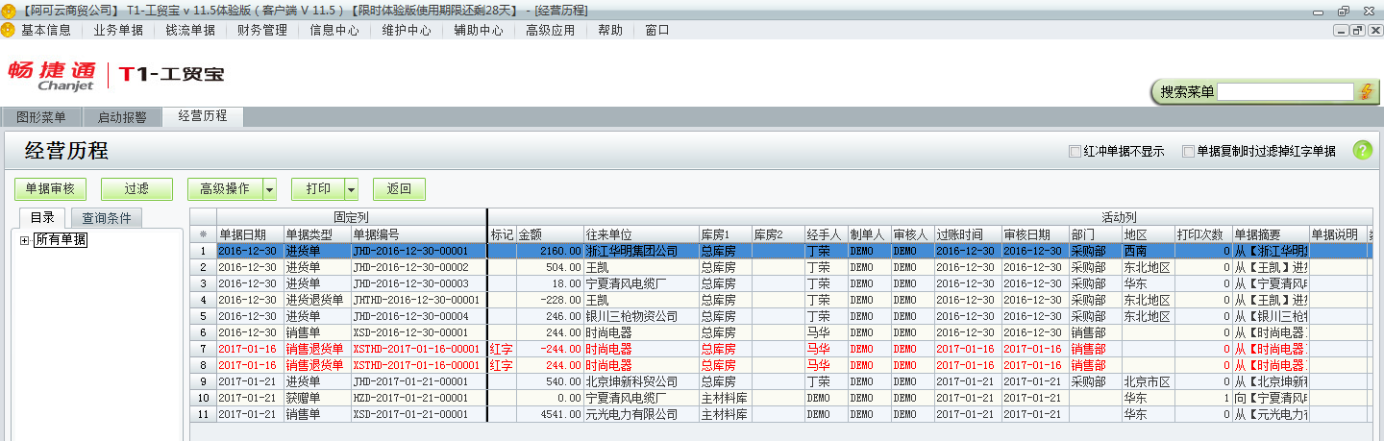Open the dropdown arrow next to 高级操作
This screenshot has height=441, width=1384.
pos(270,189)
